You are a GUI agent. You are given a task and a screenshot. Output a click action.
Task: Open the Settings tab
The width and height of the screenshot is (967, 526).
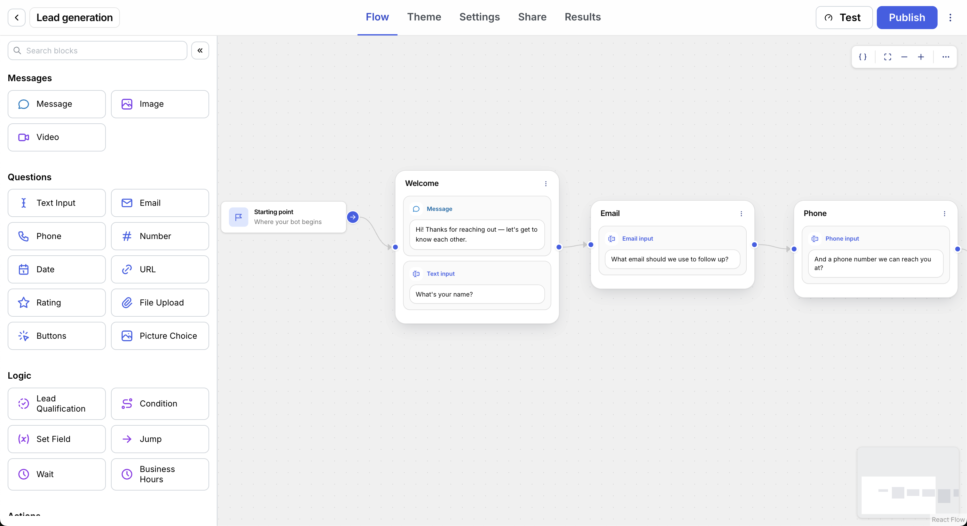(x=479, y=17)
